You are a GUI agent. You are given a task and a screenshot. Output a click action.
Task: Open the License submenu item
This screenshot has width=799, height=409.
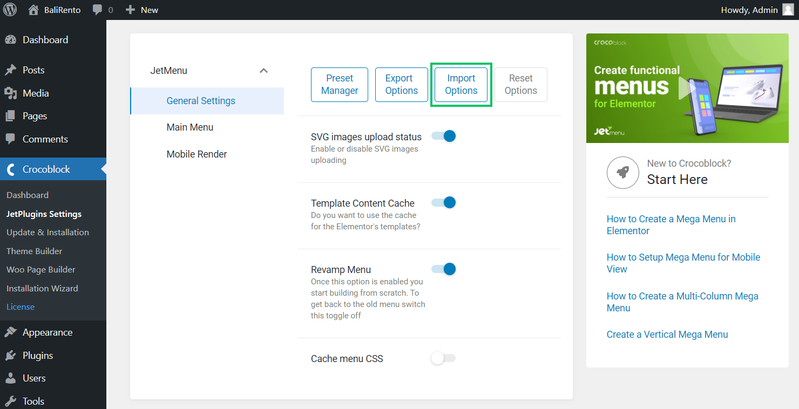pyautogui.click(x=21, y=307)
